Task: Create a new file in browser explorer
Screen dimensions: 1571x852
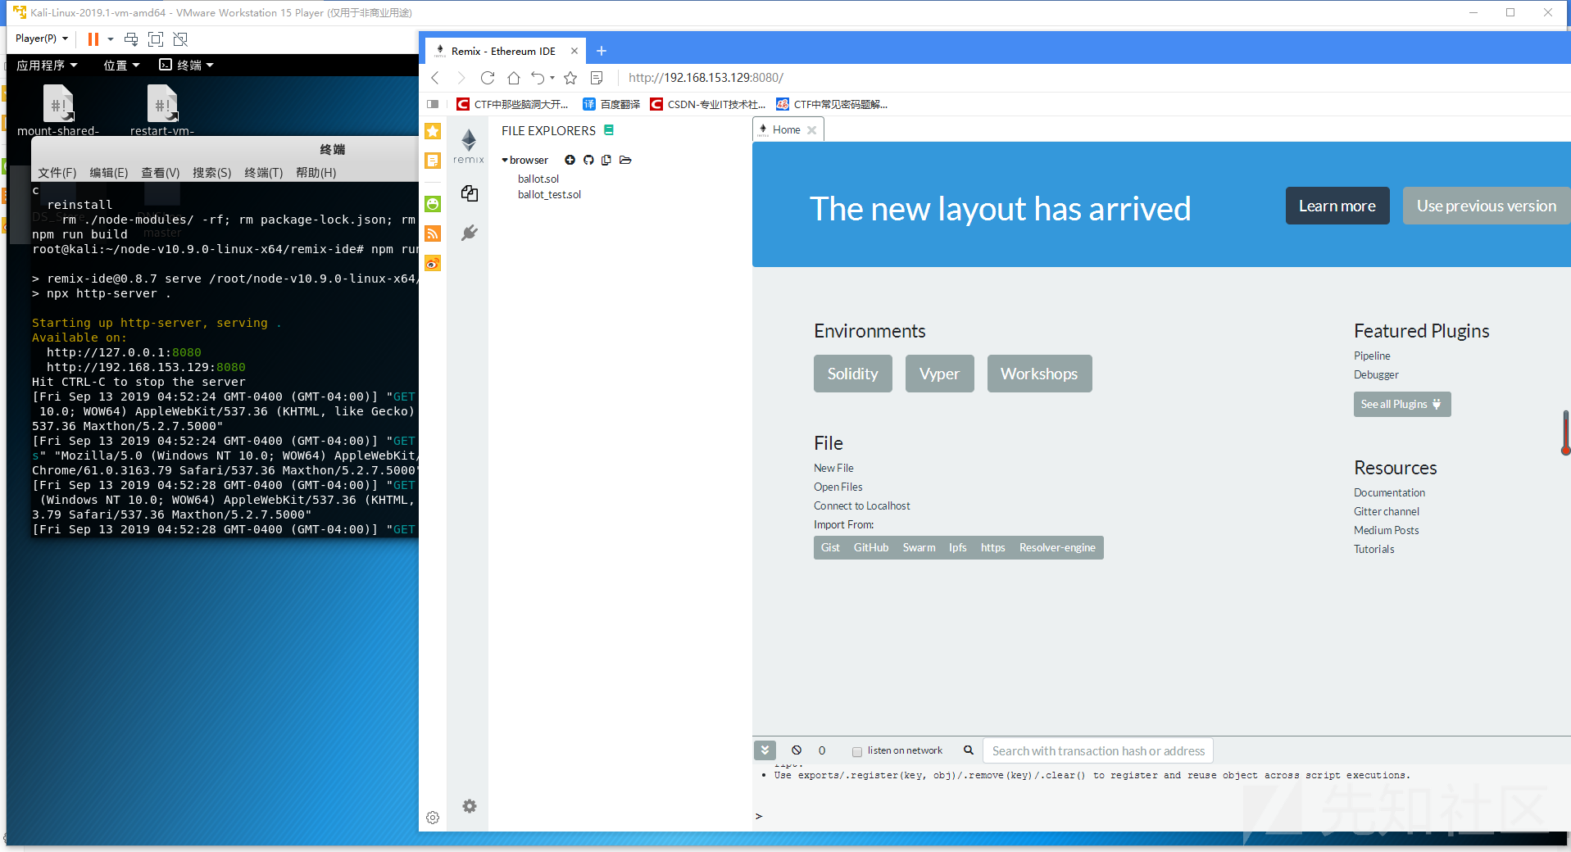Action: 570,160
